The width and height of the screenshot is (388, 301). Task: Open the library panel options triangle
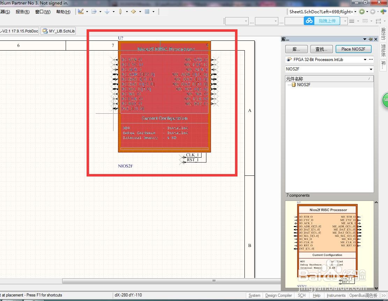[365, 39]
